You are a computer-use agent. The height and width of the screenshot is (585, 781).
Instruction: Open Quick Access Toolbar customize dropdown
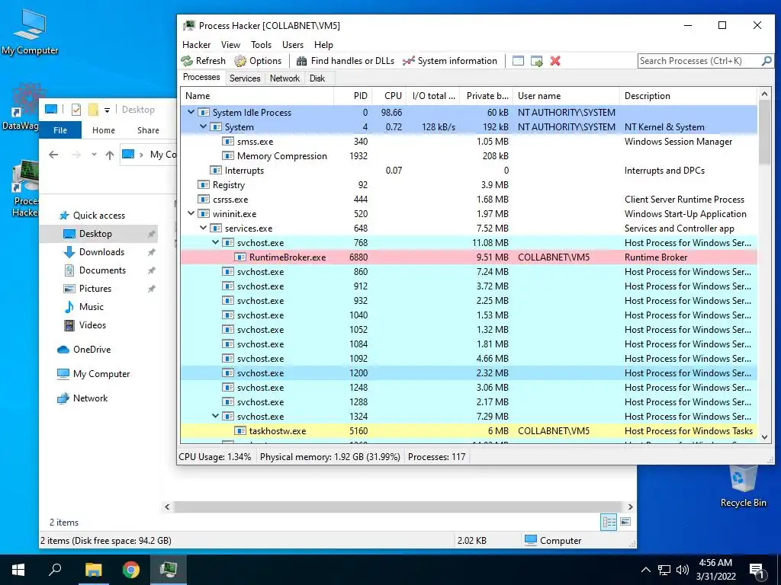pos(107,110)
